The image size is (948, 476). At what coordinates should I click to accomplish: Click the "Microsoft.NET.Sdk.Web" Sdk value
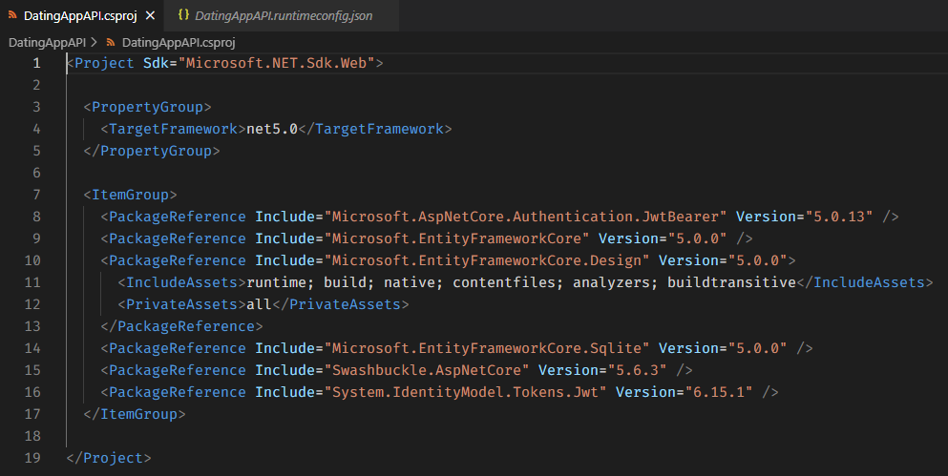pos(276,63)
